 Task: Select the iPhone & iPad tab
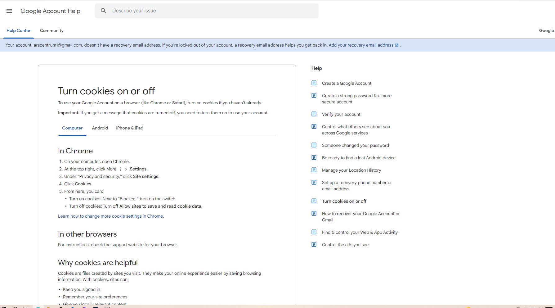click(x=130, y=128)
